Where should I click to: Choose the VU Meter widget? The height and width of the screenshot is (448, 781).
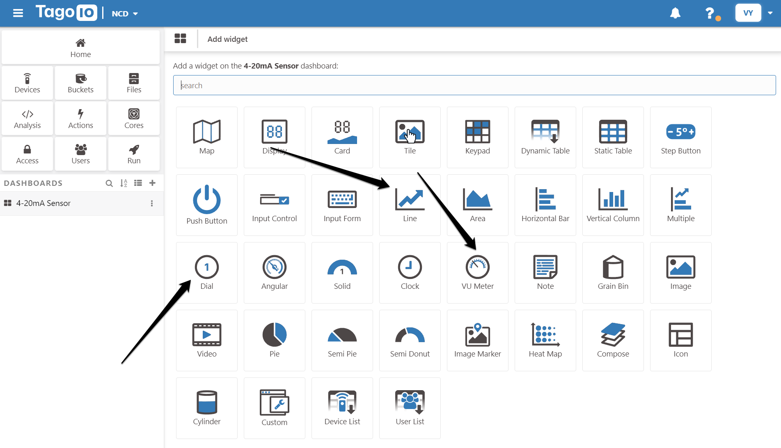[477, 272]
